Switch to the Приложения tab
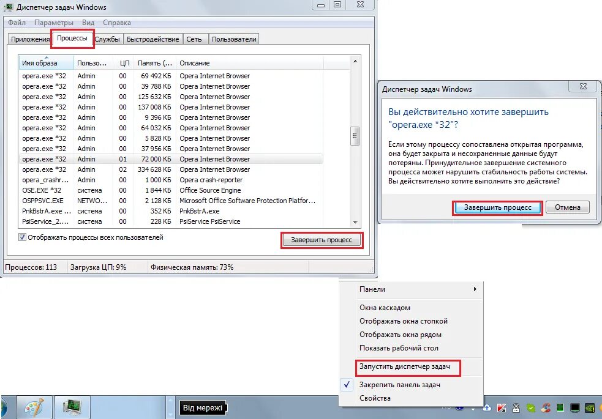The image size is (602, 419). tap(30, 39)
